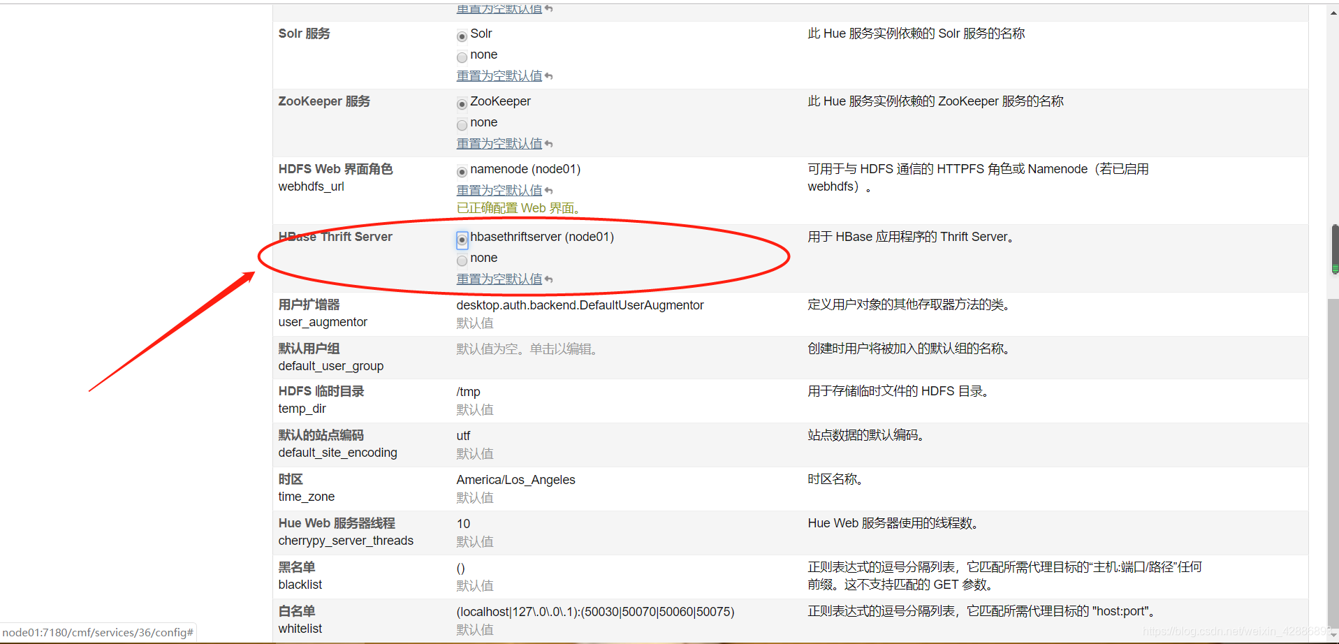Click the temp_dir property name
Image resolution: width=1339 pixels, height=644 pixels.
pyautogui.click(x=302, y=409)
